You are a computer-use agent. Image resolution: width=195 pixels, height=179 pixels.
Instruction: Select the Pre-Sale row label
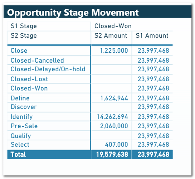pos(24,126)
